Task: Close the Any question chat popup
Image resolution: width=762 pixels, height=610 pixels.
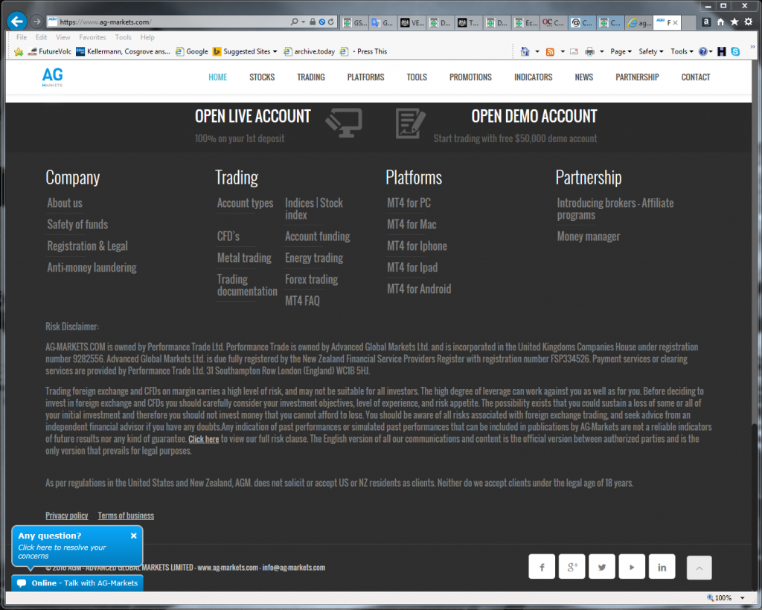Action: coord(134,536)
